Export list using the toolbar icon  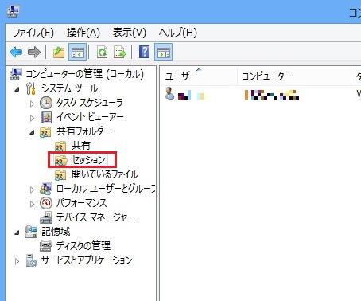pos(120,52)
